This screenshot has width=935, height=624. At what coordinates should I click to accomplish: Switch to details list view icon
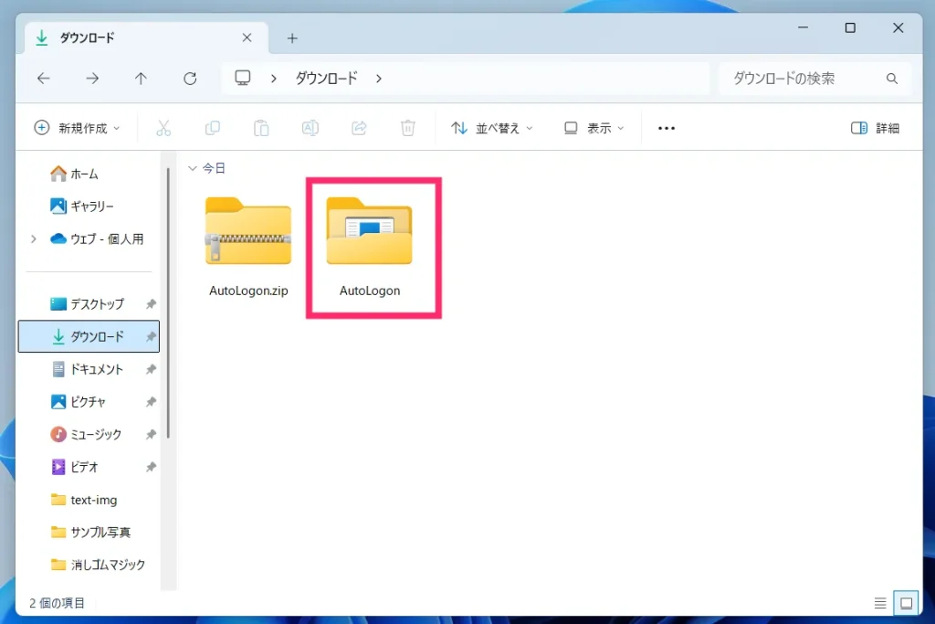880,603
